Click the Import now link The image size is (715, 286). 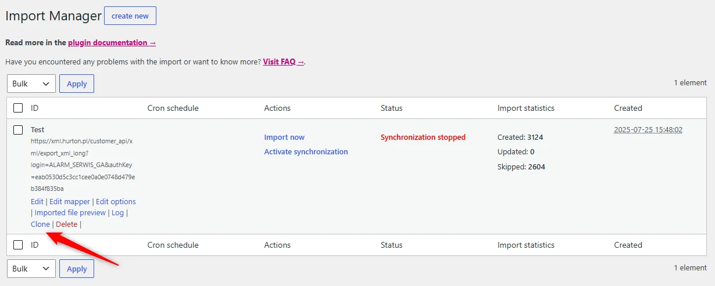click(284, 137)
